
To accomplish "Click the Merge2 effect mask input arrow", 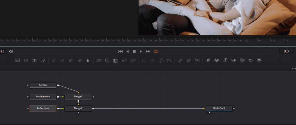I will [x=78, y=113].
